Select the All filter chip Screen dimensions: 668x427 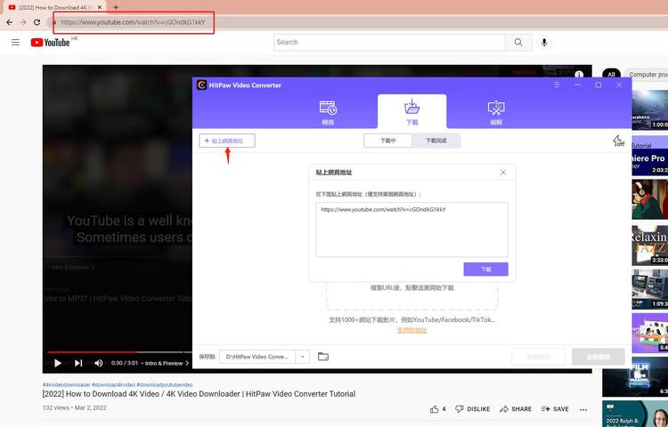[x=611, y=75]
